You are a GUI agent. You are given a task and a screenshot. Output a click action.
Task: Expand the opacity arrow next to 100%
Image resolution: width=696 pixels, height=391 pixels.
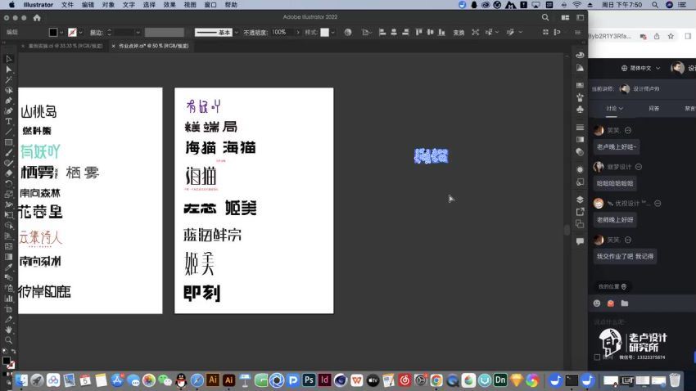[x=297, y=33]
